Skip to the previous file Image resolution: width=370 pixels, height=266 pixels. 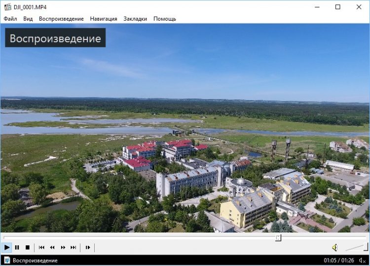tap(41, 247)
